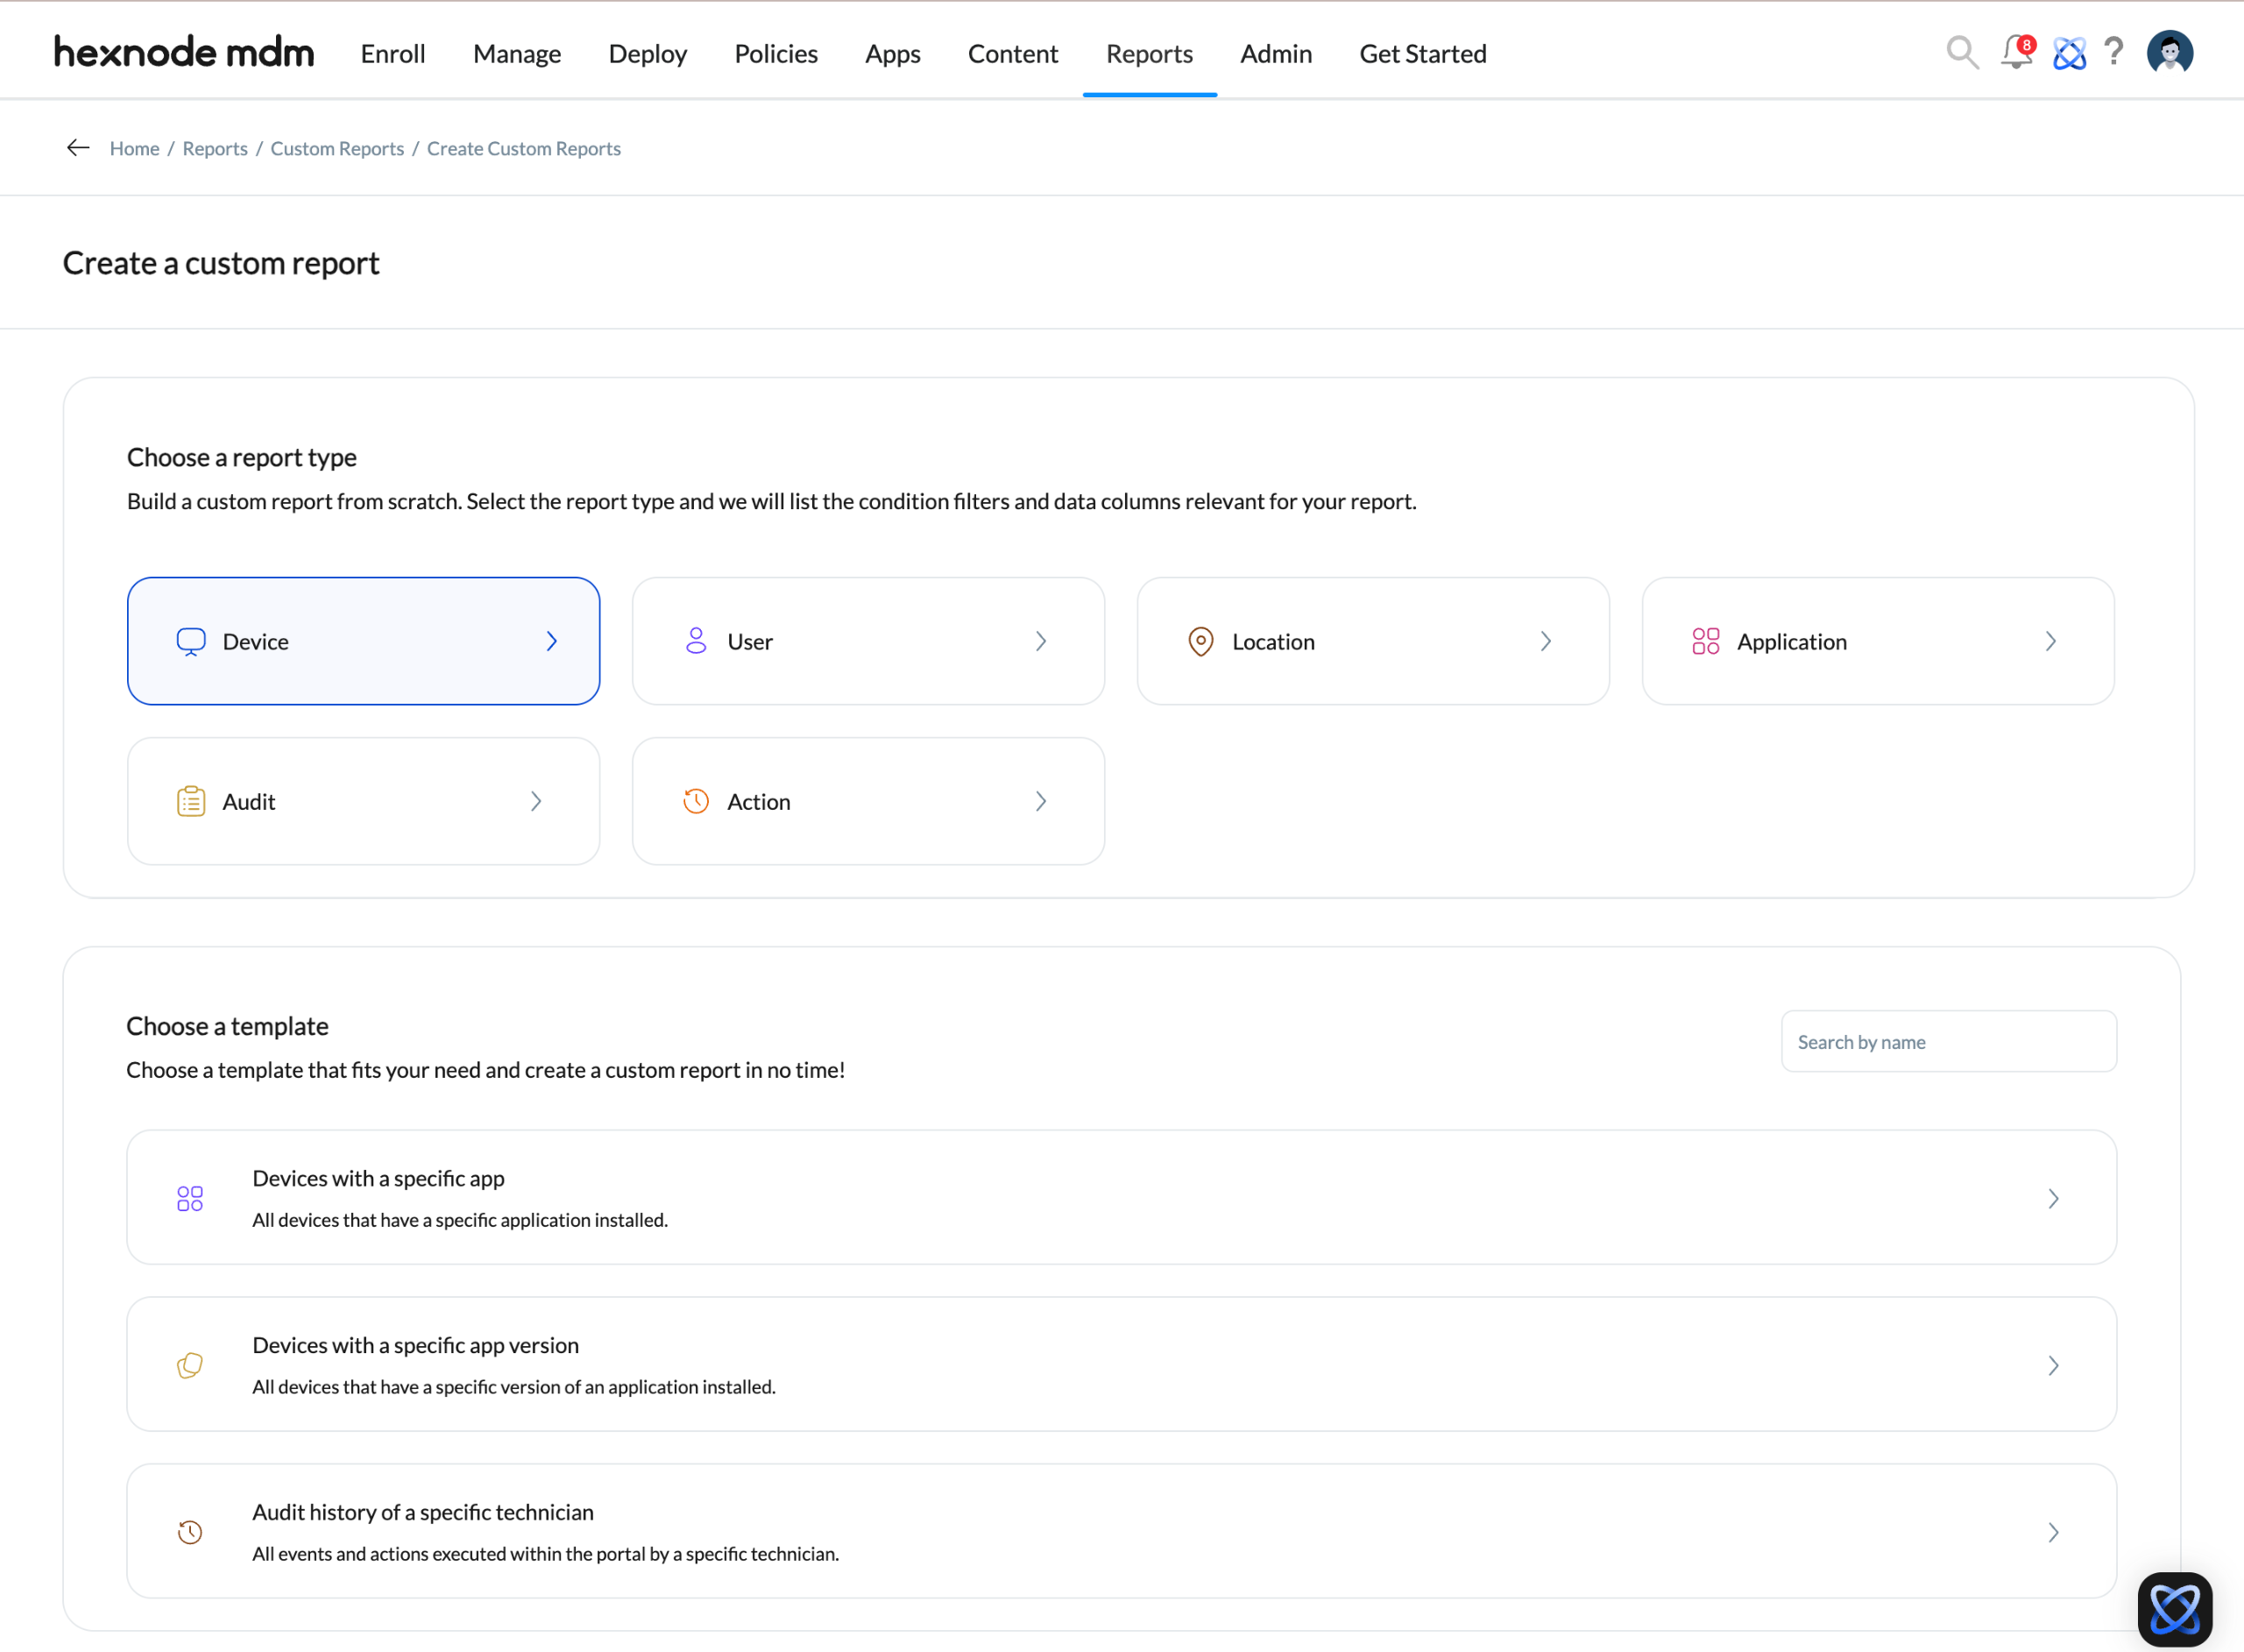Click the 'Choose a report type' heading

click(x=242, y=457)
